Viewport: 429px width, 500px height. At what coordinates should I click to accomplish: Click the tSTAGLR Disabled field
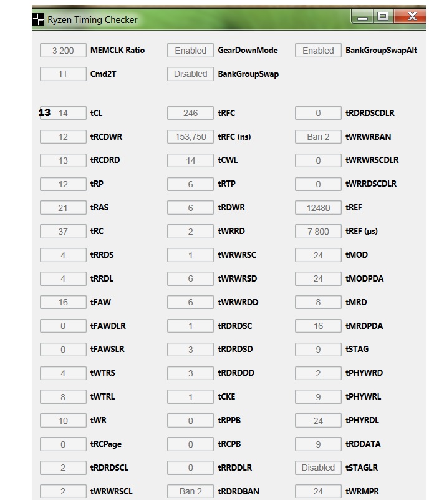tap(318, 468)
